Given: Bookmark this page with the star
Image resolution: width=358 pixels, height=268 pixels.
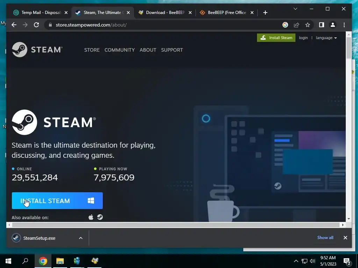Looking at the screenshot, I should point(308,25).
